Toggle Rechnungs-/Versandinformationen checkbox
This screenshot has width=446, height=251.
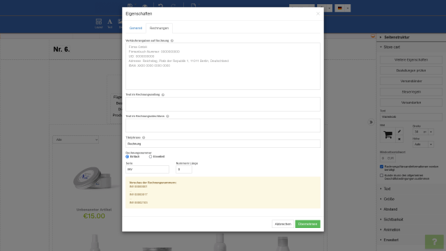click(x=382, y=167)
